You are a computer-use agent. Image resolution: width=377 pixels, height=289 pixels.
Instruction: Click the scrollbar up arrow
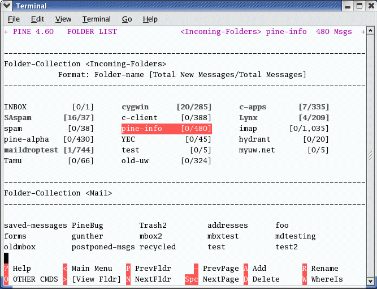(x=371, y=31)
